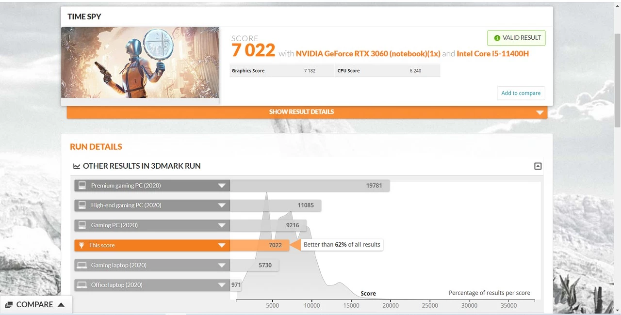
Task: Expand the This score dropdown arrow
Action: click(222, 245)
